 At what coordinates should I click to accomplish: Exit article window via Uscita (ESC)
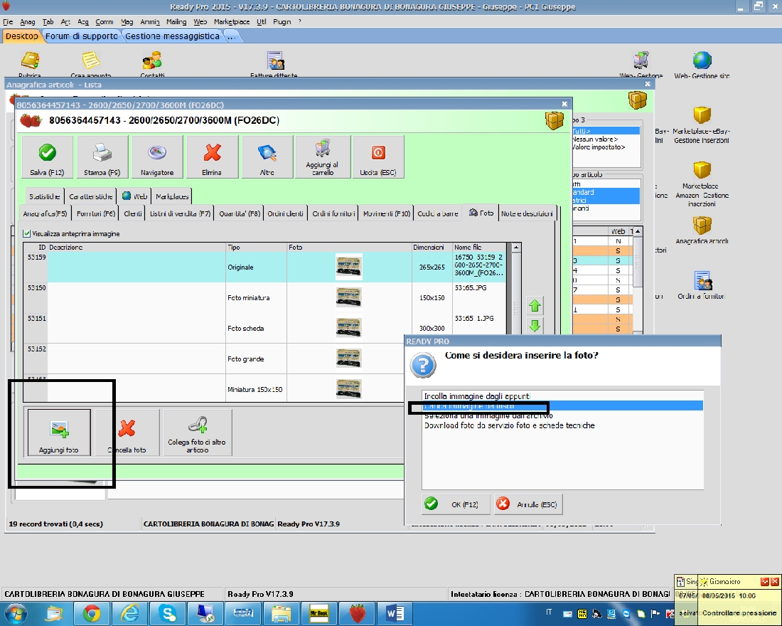(378, 156)
